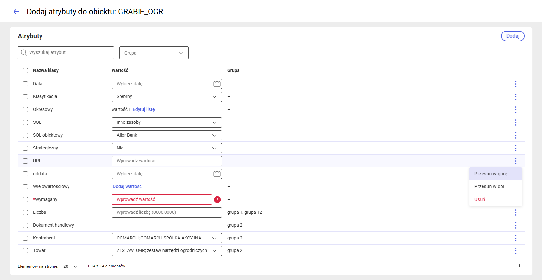Select all rows via Nazwa klasy checkbox

pos(25,71)
